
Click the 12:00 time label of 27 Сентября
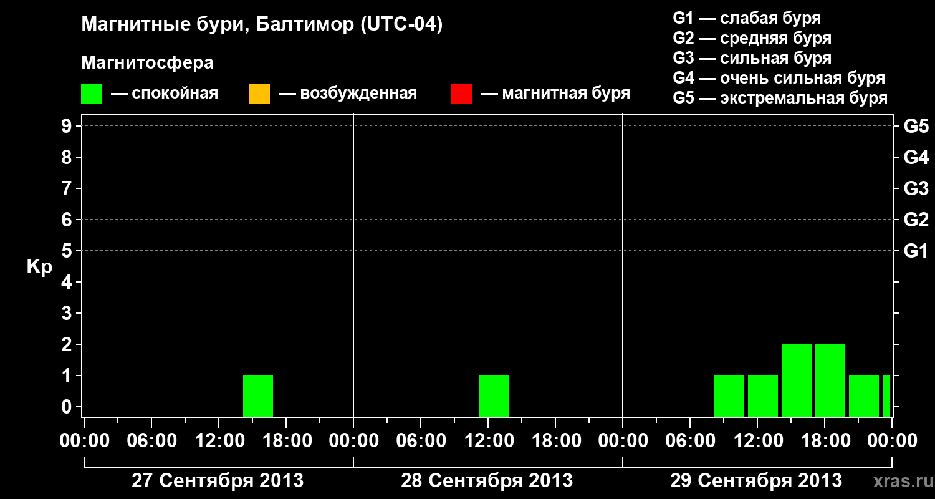219,441
